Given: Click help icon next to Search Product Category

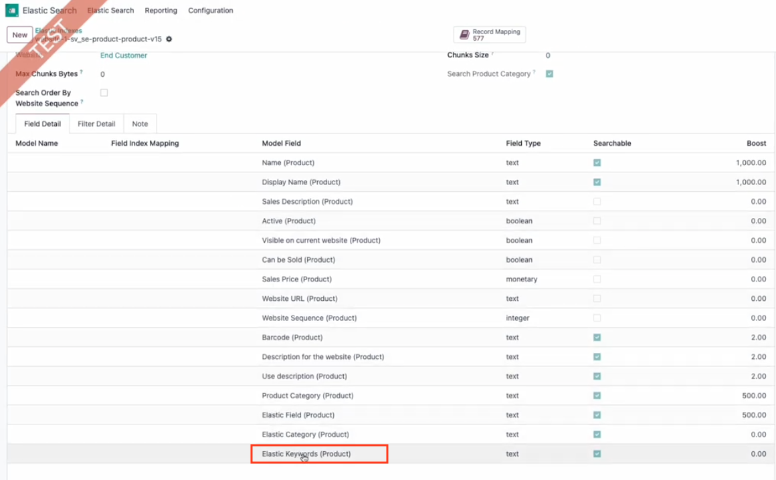Looking at the screenshot, I should (535, 72).
